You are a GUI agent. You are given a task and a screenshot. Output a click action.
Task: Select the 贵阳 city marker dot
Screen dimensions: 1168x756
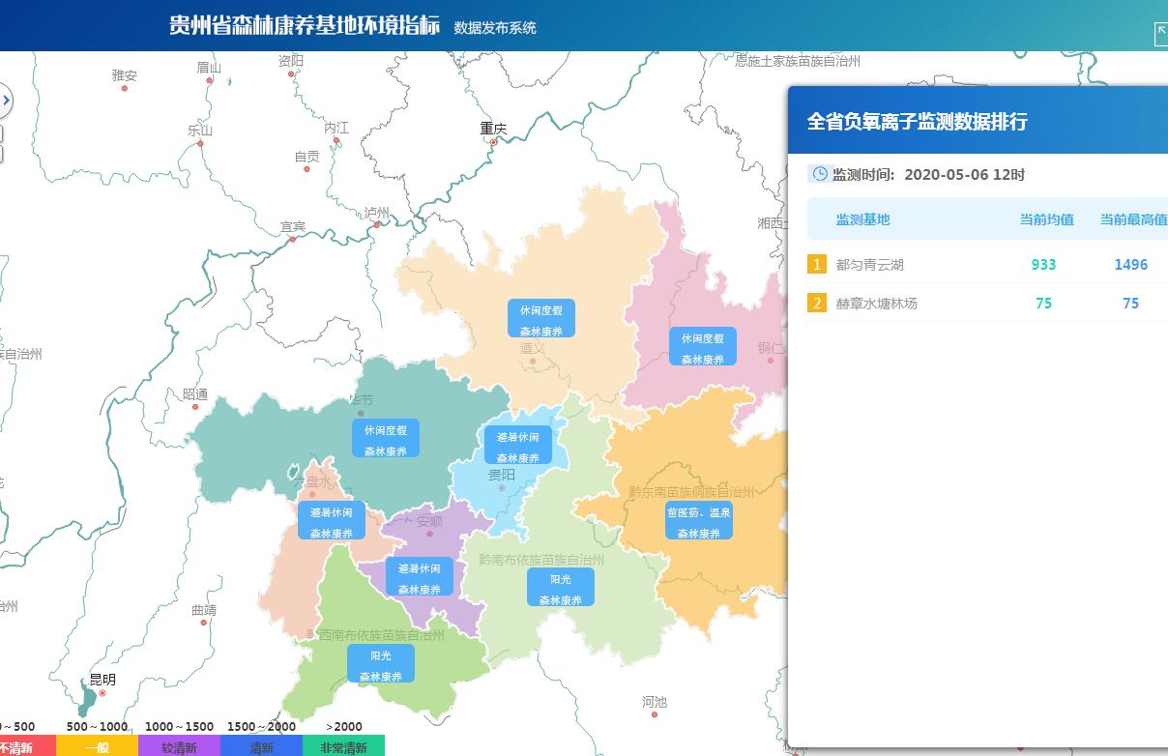pyautogui.click(x=501, y=488)
